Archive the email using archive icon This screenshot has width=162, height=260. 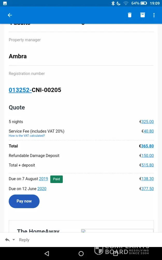[143, 15]
